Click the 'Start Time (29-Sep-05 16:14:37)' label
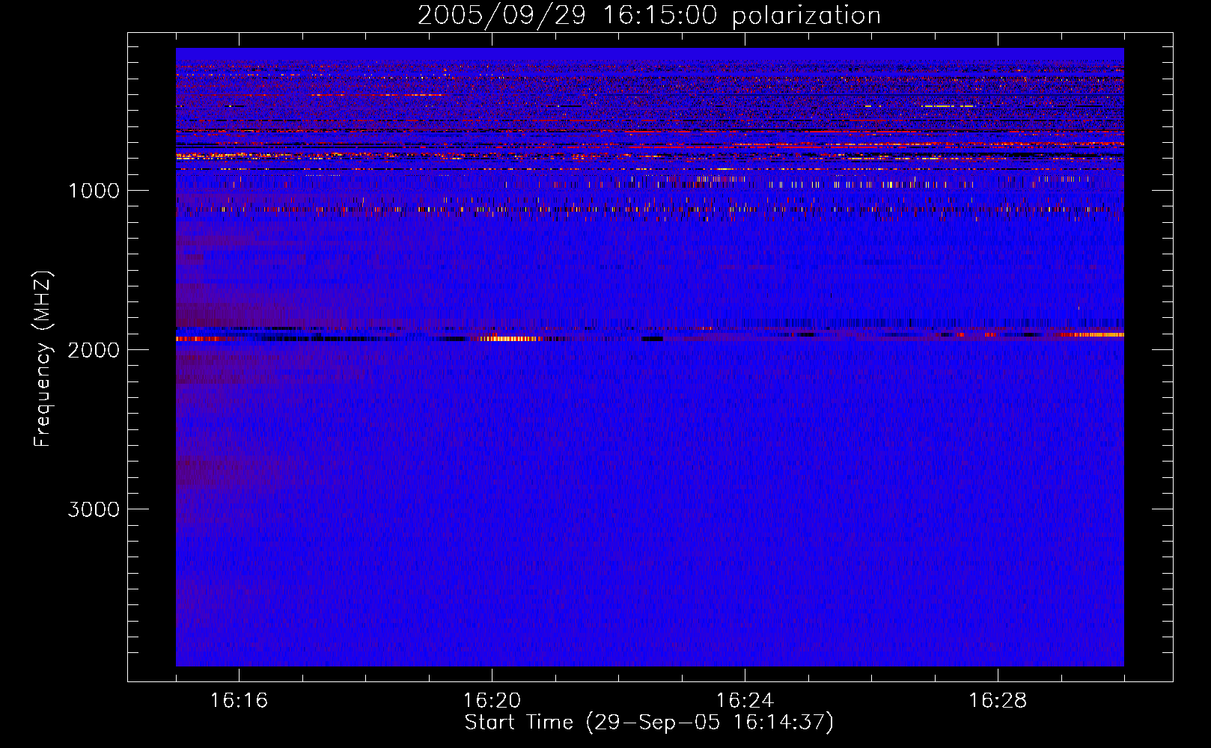 pos(649,723)
